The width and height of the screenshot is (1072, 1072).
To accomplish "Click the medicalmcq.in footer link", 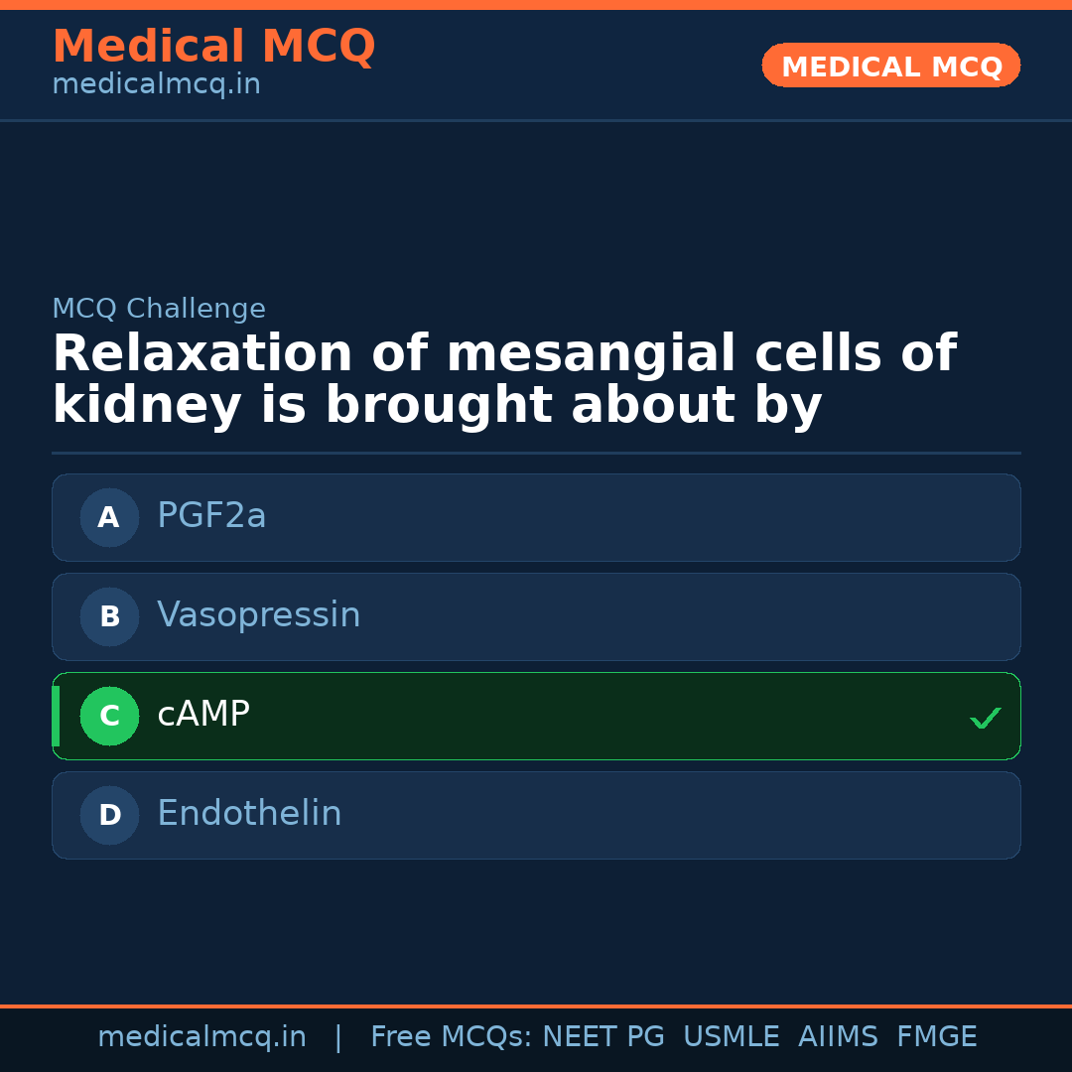I will (201, 1036).
